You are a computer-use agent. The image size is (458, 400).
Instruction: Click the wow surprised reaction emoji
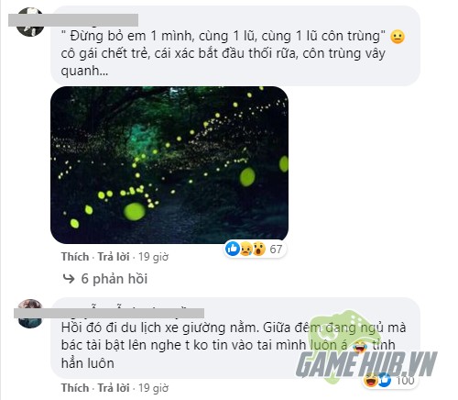pos(258,249)
